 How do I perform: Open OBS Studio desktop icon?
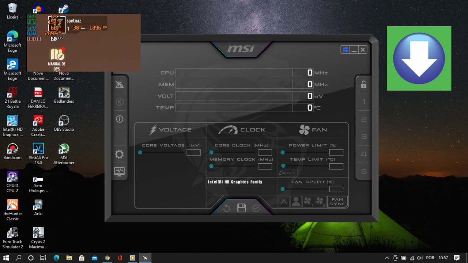(x=64, y=123)
